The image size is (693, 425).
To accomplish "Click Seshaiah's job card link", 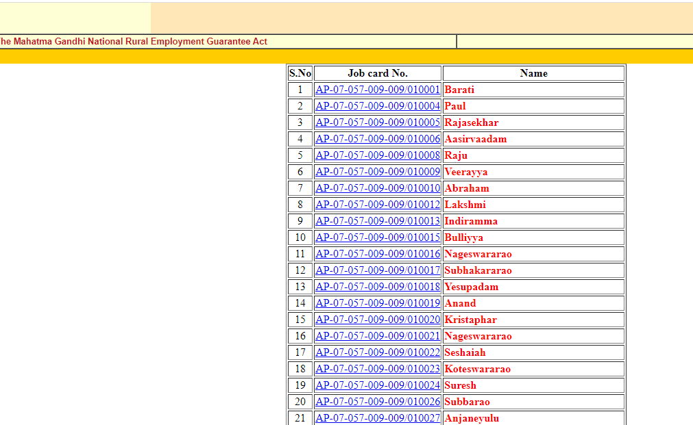I will point(378,352).
